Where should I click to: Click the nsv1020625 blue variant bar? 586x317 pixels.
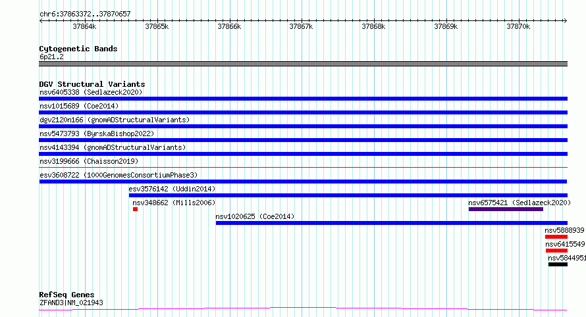[392, 223]
